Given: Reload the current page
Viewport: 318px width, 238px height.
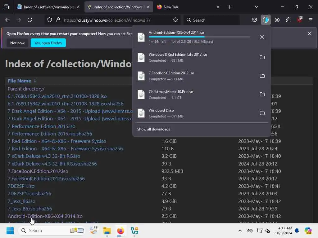Looking at the screenshot, I should point(30,20).
